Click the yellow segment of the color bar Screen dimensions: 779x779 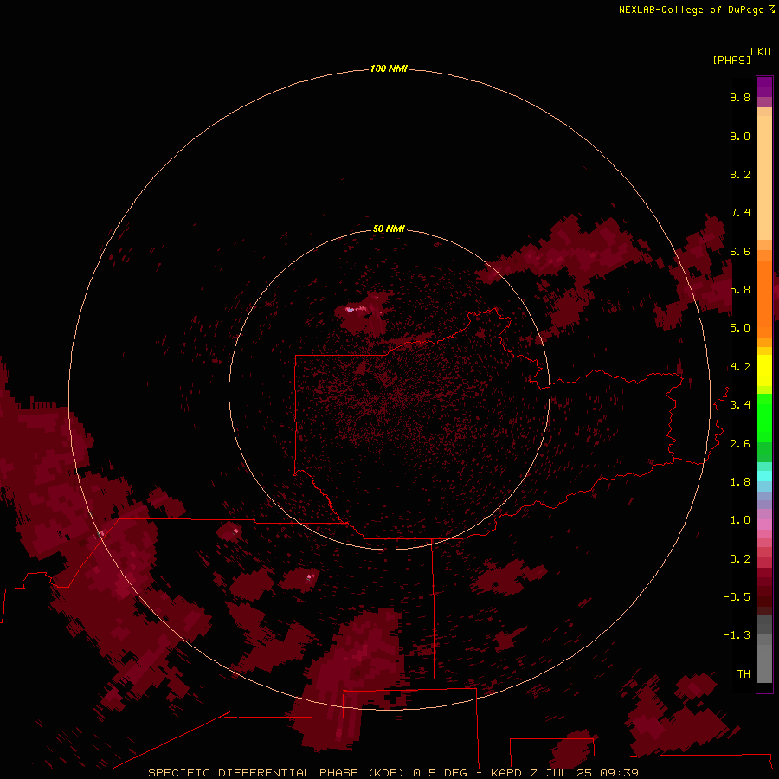(764, 370)
